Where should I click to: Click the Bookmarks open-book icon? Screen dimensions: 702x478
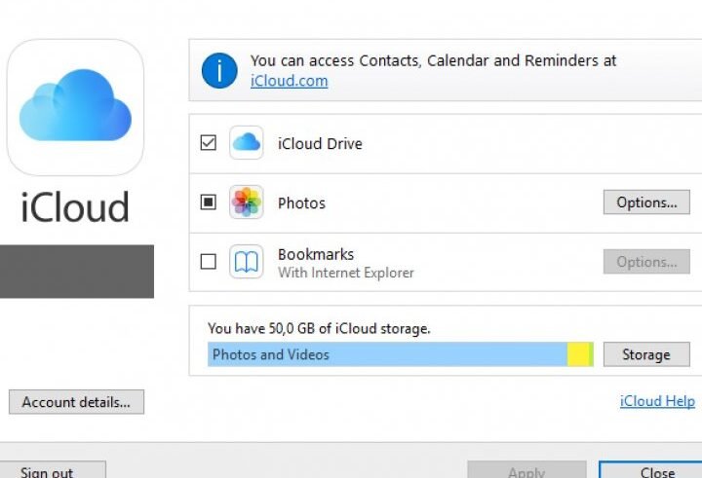click(x=247, y=262)
